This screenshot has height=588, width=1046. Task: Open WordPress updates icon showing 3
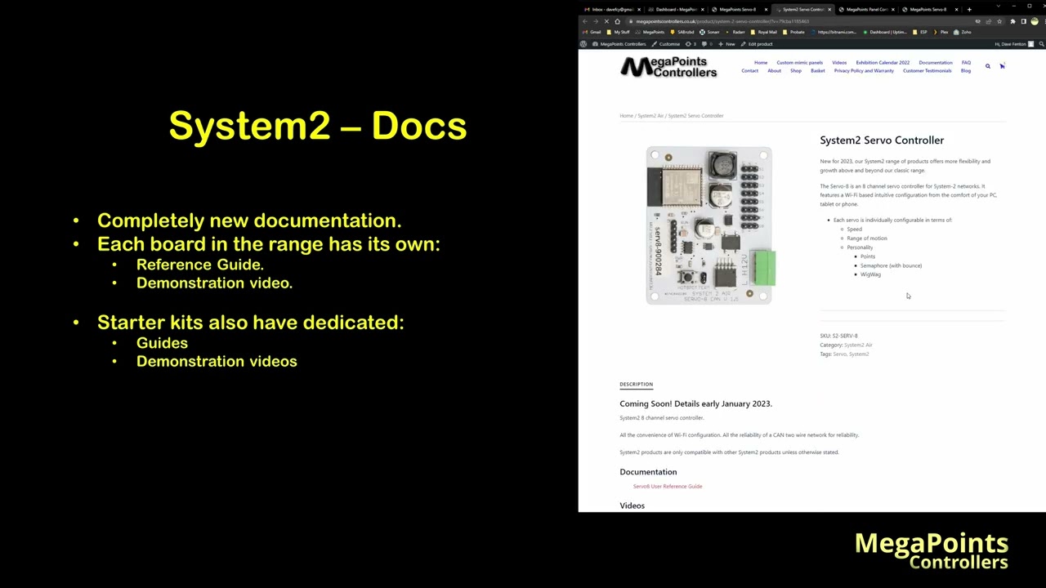coord(691,44)
